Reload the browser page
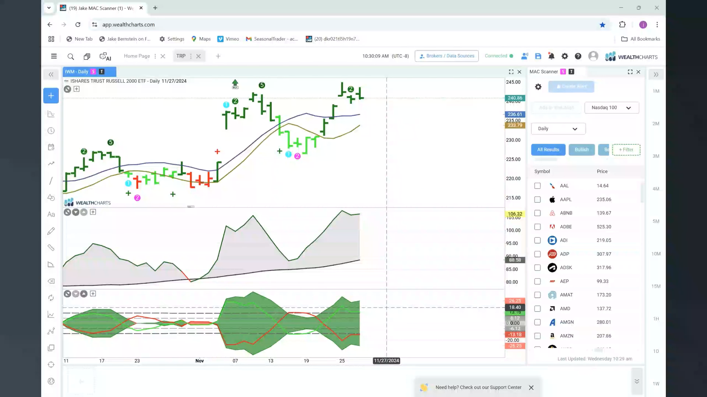 tap(78, 25)
